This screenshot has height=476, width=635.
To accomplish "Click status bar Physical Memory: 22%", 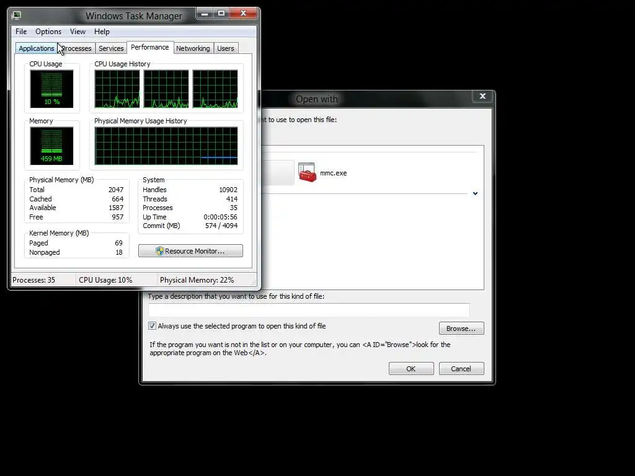I will [197, 280].
